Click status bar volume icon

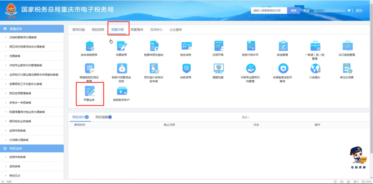[342, 182]
